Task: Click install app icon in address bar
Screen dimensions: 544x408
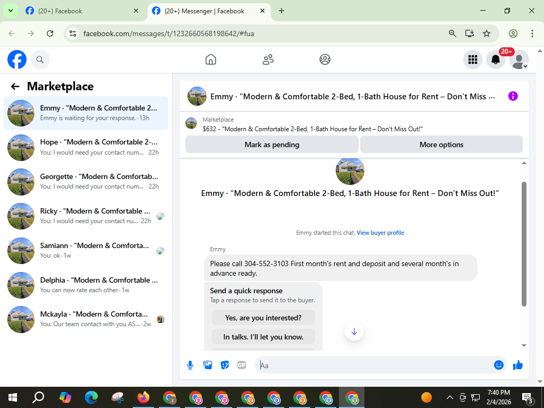Action: coord(470,33)
